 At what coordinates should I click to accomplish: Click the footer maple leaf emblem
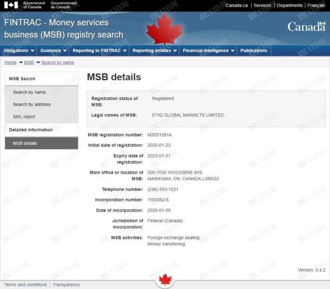pyautogui.click(x=164, y=280)
